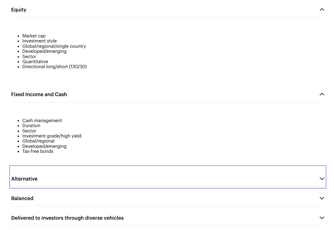Open the Alternative accordion heading
This screenshot has width=334, height=230.
[24, 179]
